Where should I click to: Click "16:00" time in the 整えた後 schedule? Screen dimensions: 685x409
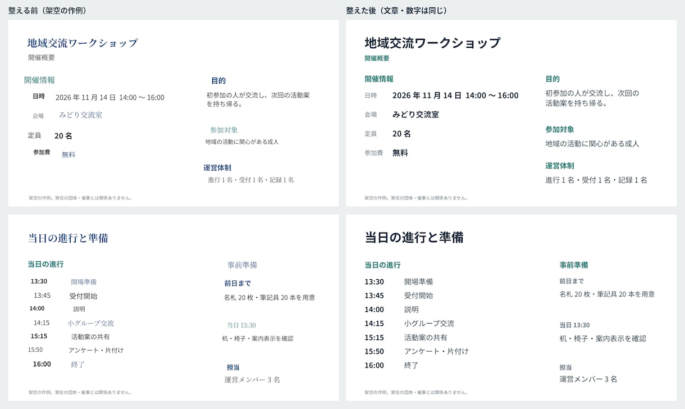374,366
